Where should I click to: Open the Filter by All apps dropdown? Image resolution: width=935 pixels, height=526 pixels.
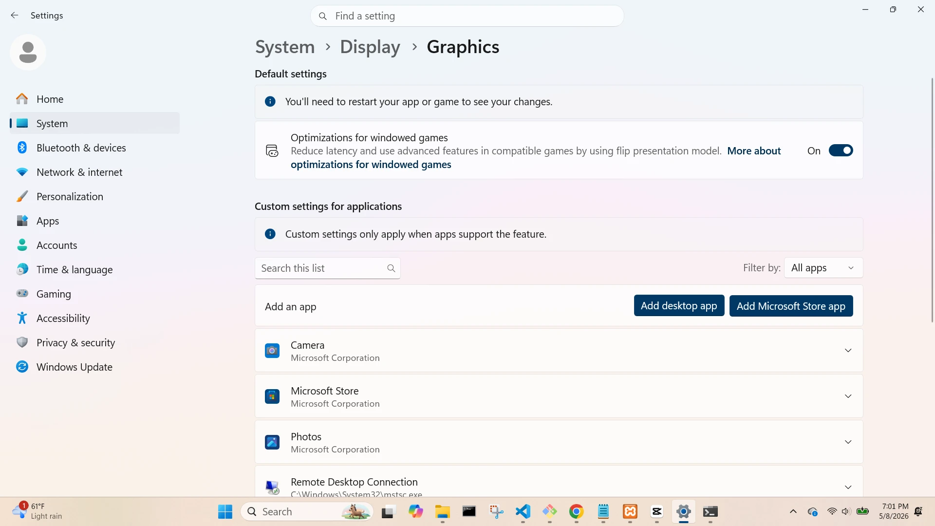[823, 268]
